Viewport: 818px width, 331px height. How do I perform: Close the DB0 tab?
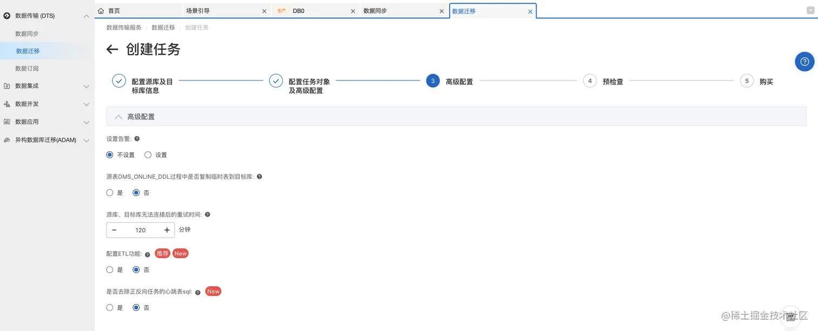(353, 11)
